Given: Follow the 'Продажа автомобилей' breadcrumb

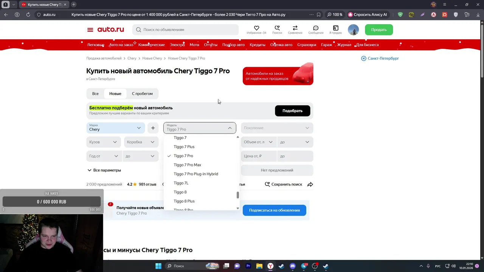Looking at the screenshot, I should coord(104,58).
